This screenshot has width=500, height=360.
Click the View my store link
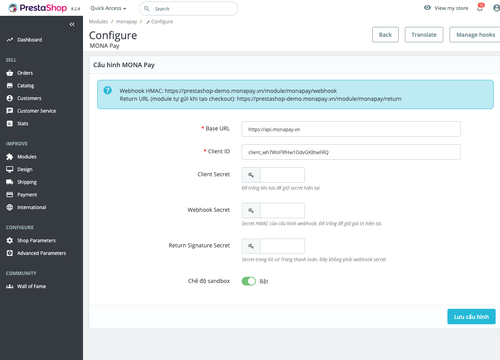pos(451,8)
